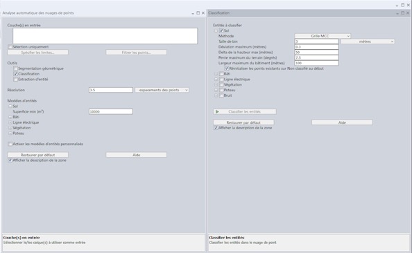Screen dimensions: 412x253
Task: Click Aide button in Classification panel
Action: (x=342, y=122)
